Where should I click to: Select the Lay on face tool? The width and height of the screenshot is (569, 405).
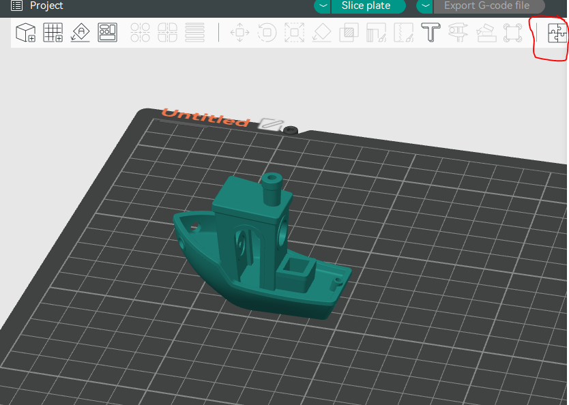pos(322,32)
